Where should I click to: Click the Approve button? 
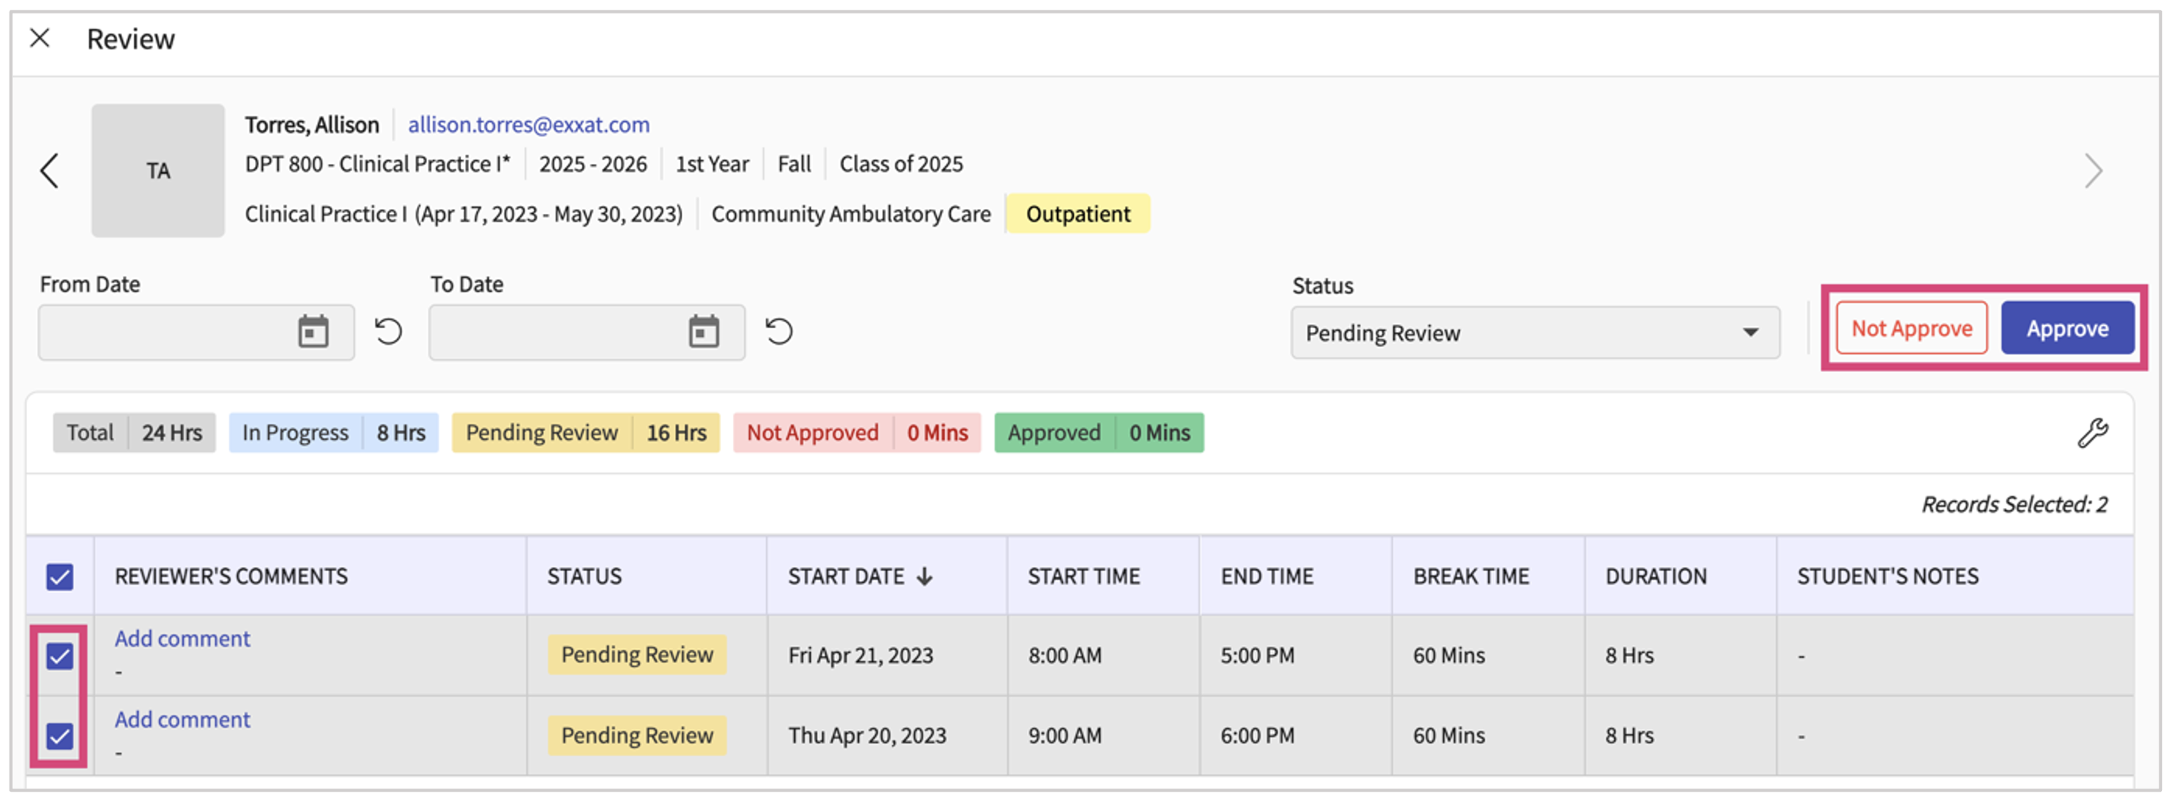pyautogui.click(x=2067, y=329)
